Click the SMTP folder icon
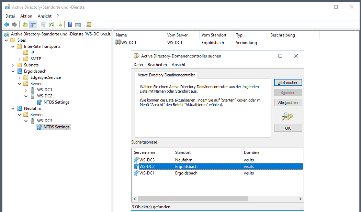Screen dimensions: 361x212 26,59
